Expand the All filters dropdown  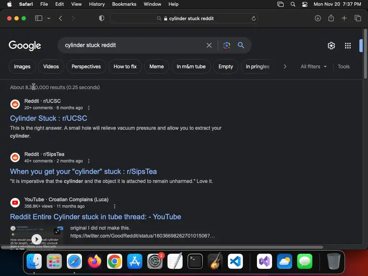(313, 66)
